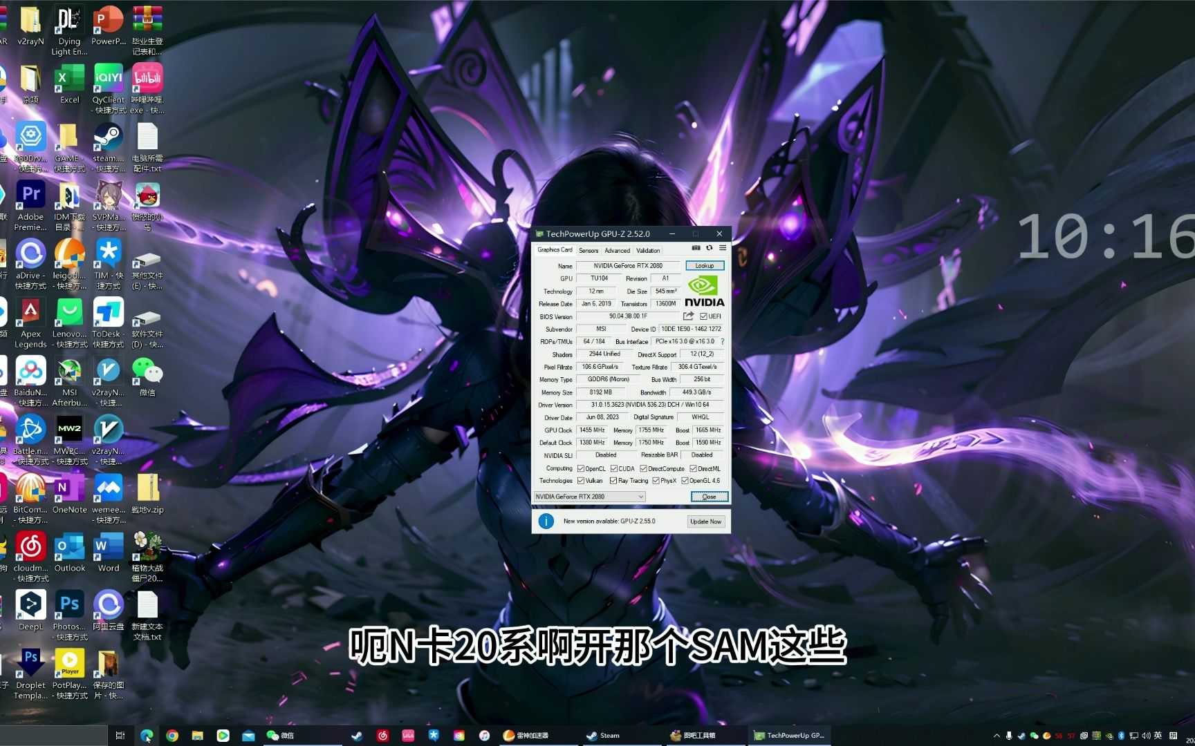Click the GPU-Z screenshot camera icon
The image size is (1195, 746).
696,248
